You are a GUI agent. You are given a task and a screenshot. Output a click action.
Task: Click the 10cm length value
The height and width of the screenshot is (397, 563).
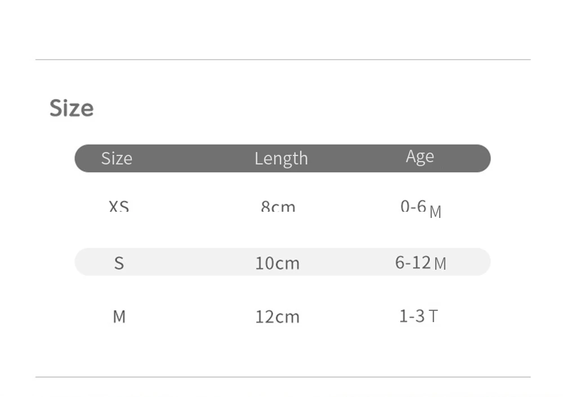coord(277,264)
